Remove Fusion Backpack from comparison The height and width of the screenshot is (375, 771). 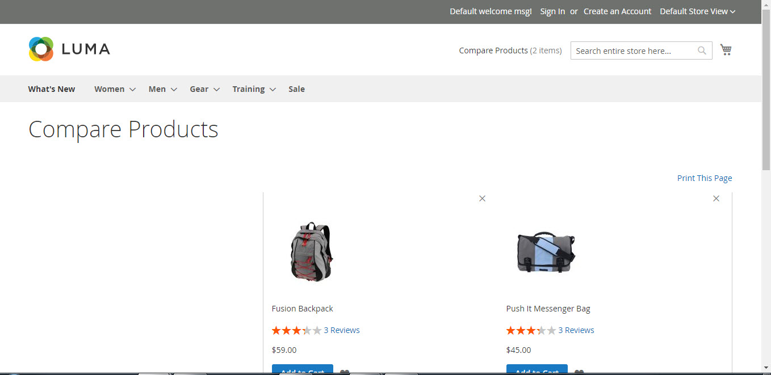pyautogui.click(x=482, y=199)
